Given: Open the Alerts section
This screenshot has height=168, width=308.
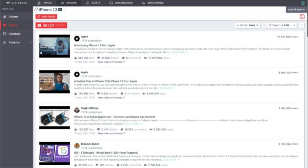Looking at the screenshot, I should (x=93, y=3).
